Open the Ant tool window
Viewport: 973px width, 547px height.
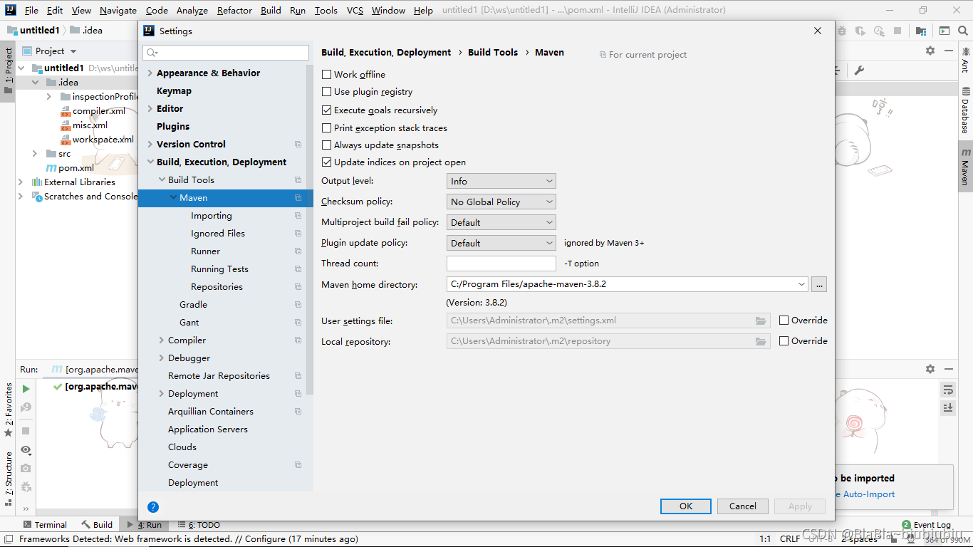coord(966,61)
